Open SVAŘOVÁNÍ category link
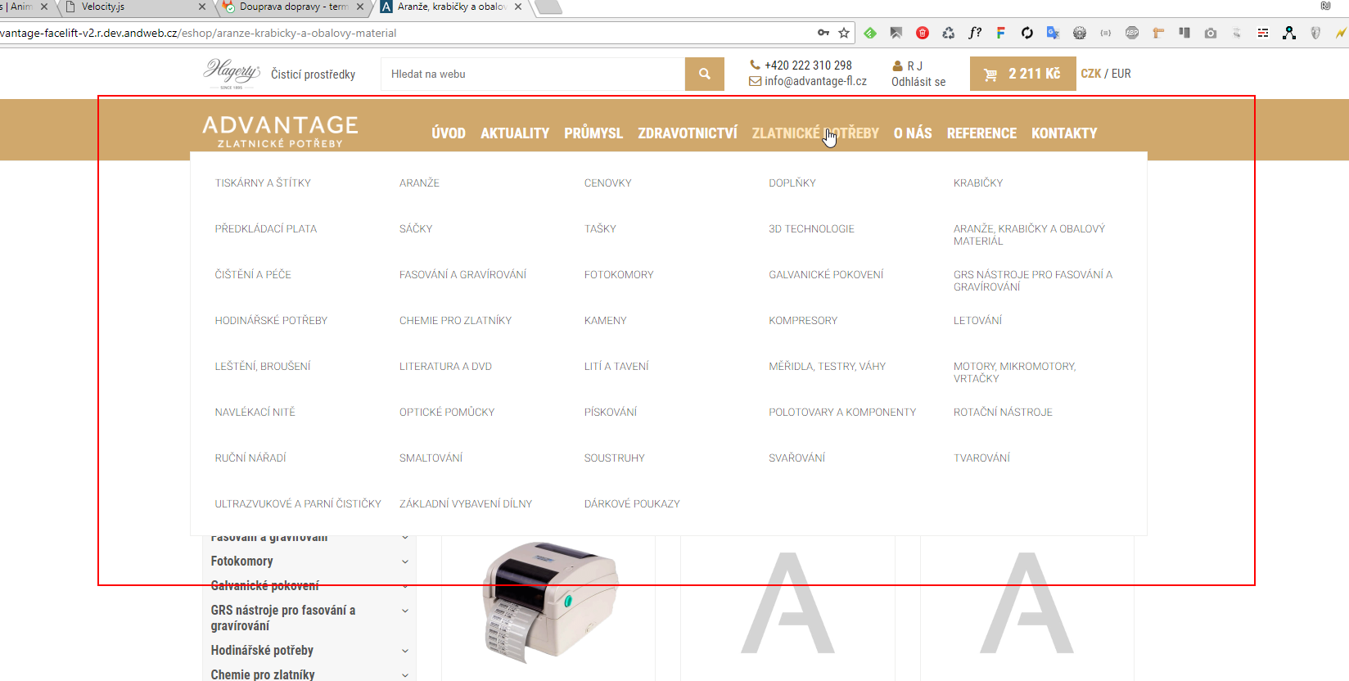Image resolution: width=1349 pixels, height=681 pixels. click(x=796, y=458)
